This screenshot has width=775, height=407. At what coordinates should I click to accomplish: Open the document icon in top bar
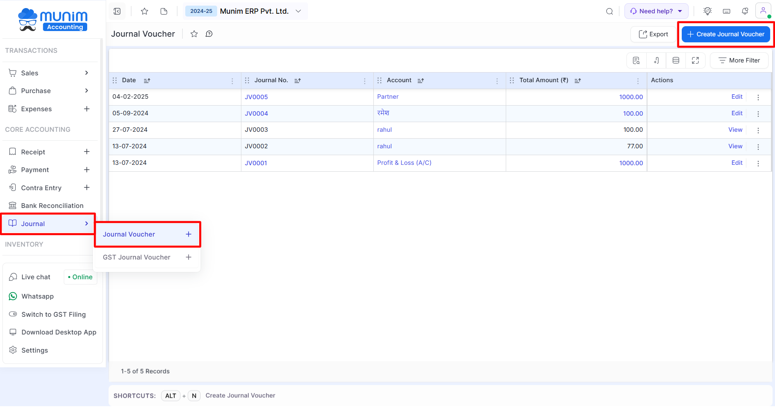(164, 11)
